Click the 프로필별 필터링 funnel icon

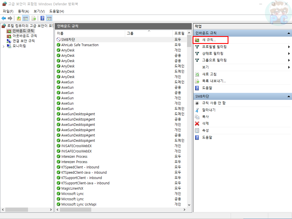click(197, 47)
